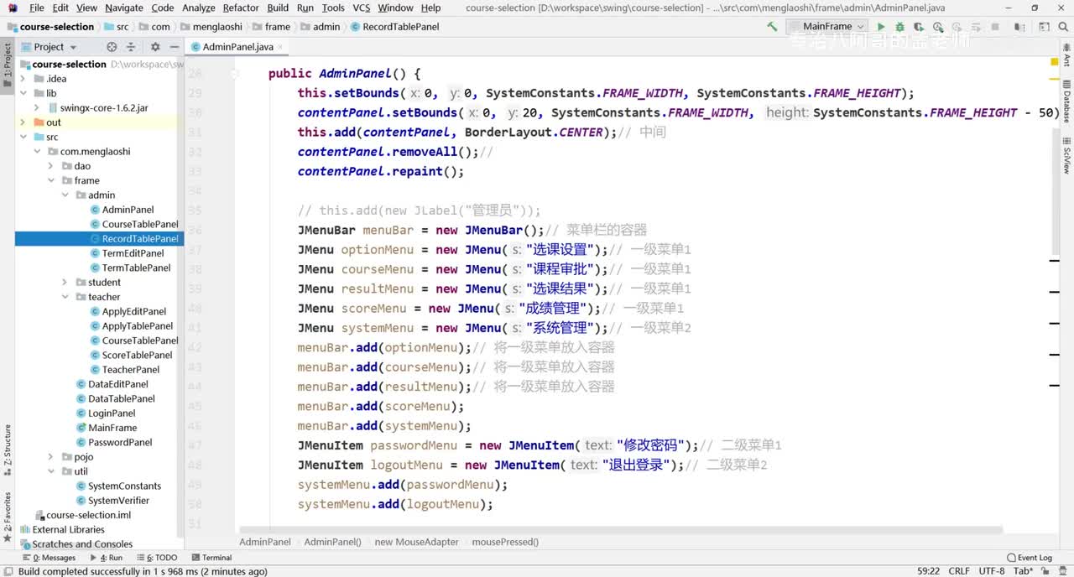Click new MouseAdapter in editor breadcrumbs
The width and height of the screenshot is (1074, 577).
coord(416,542)
